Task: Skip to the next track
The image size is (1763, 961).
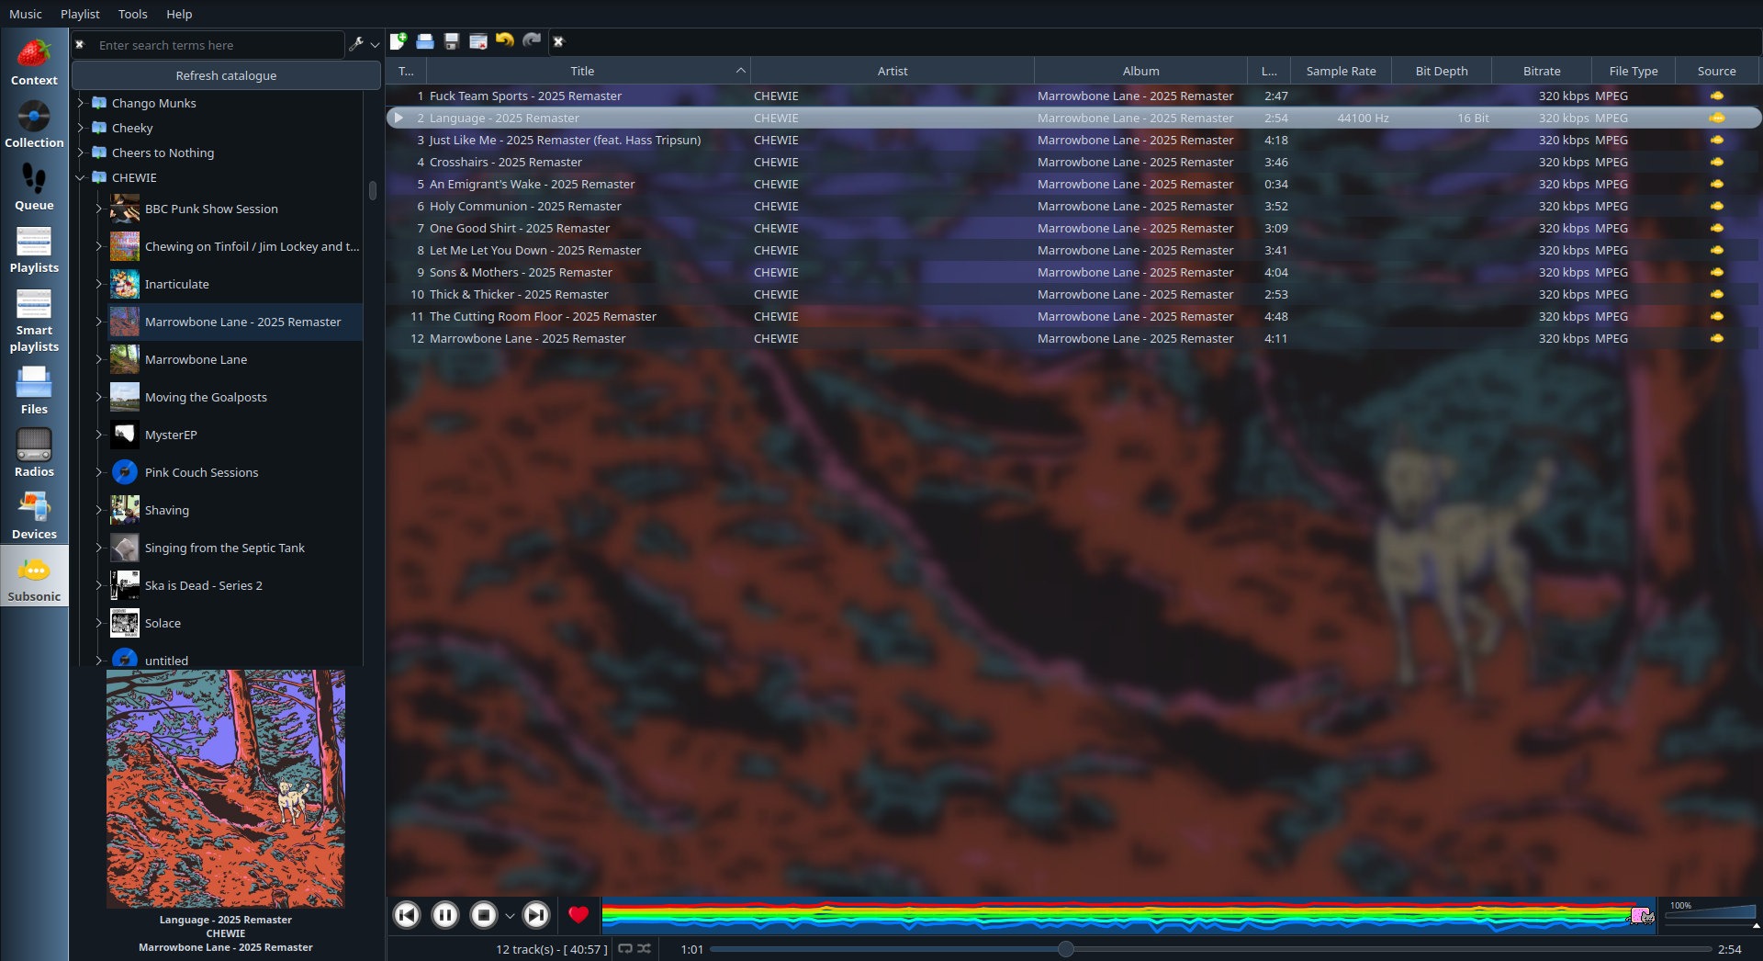Action: point(536,914)
